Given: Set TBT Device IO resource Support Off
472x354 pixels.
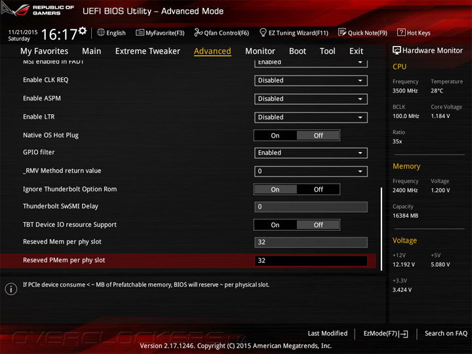Looking at the screenshot, I should point(318,225).
